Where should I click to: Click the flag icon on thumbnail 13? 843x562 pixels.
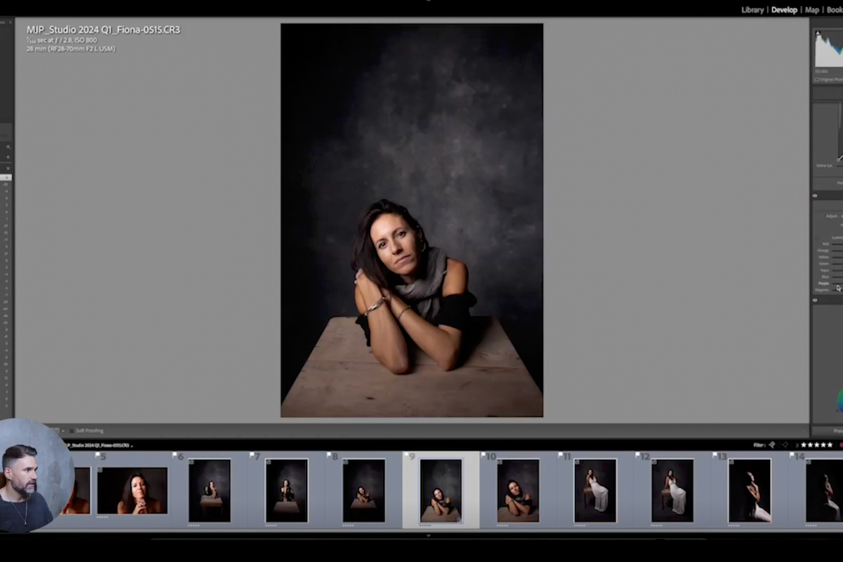point(715,455)
